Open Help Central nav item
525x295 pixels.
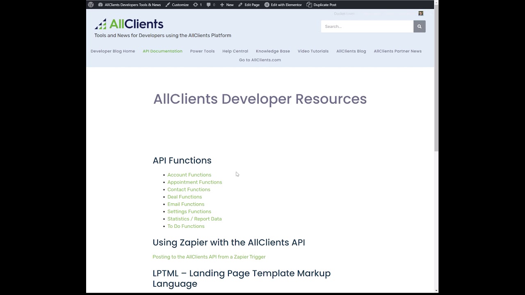(235, 51)
